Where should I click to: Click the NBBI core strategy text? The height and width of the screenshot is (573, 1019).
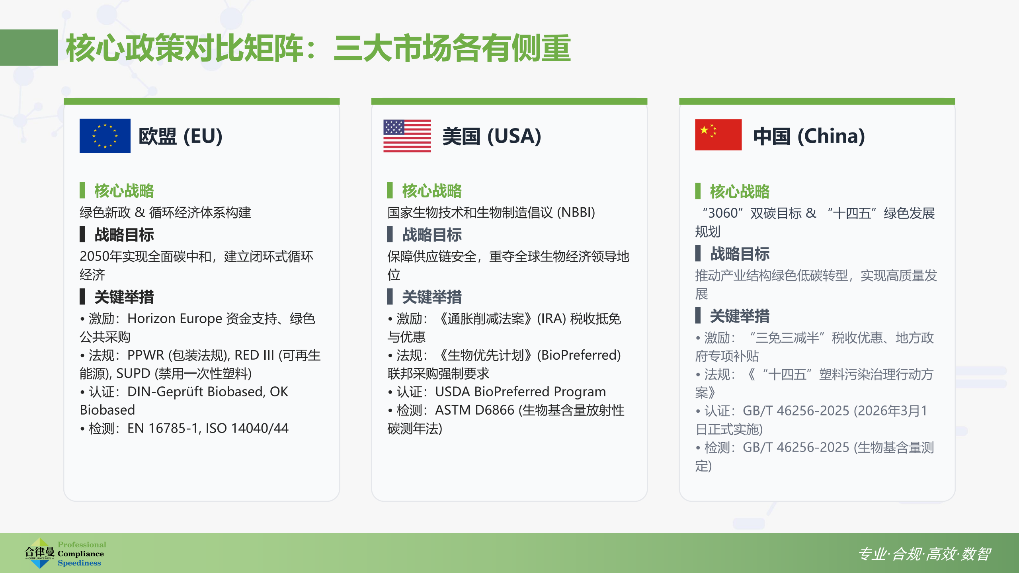point(491,212)
